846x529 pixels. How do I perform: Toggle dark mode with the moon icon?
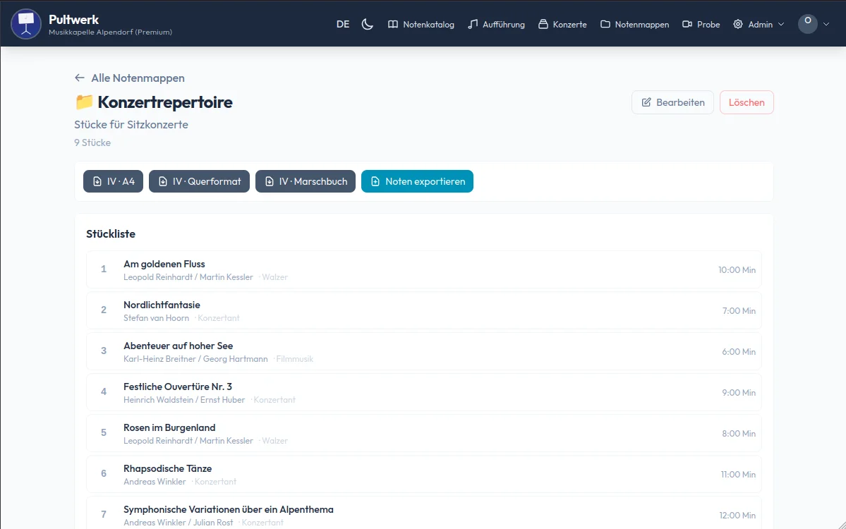[x=367, y=24]
